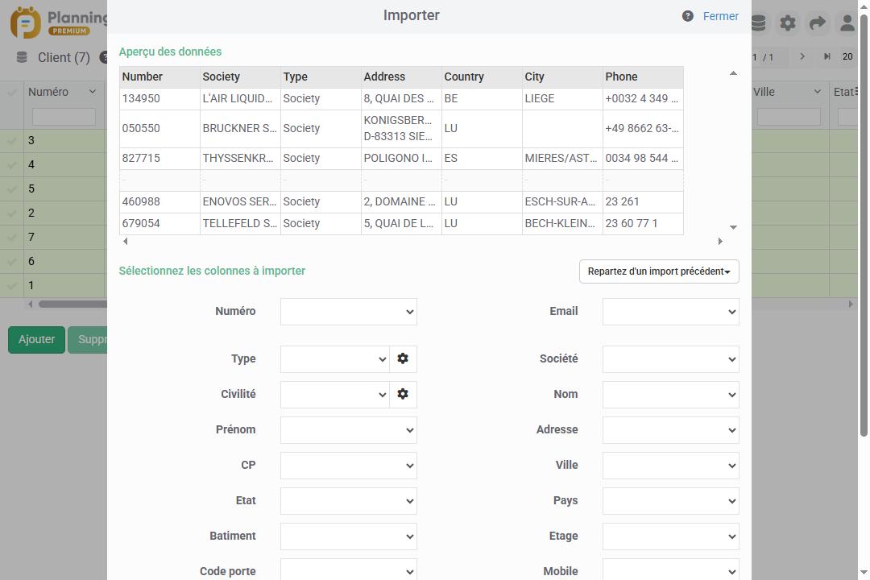Select the preview cell 134950
The height and width of the screenshot is (580, 870).
click(x=159, y=99)
